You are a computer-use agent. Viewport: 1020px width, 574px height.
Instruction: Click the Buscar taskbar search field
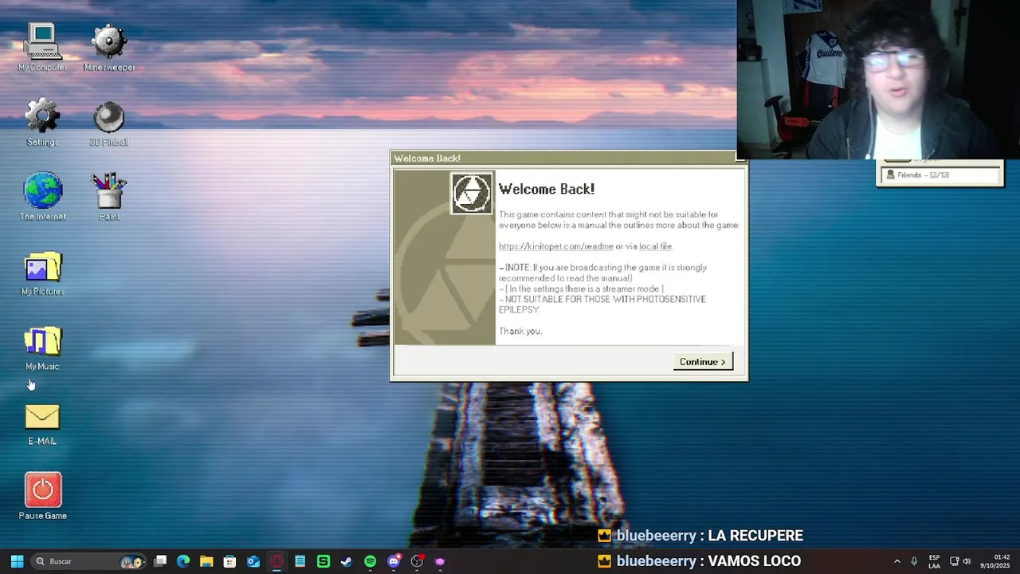[89, 561]
